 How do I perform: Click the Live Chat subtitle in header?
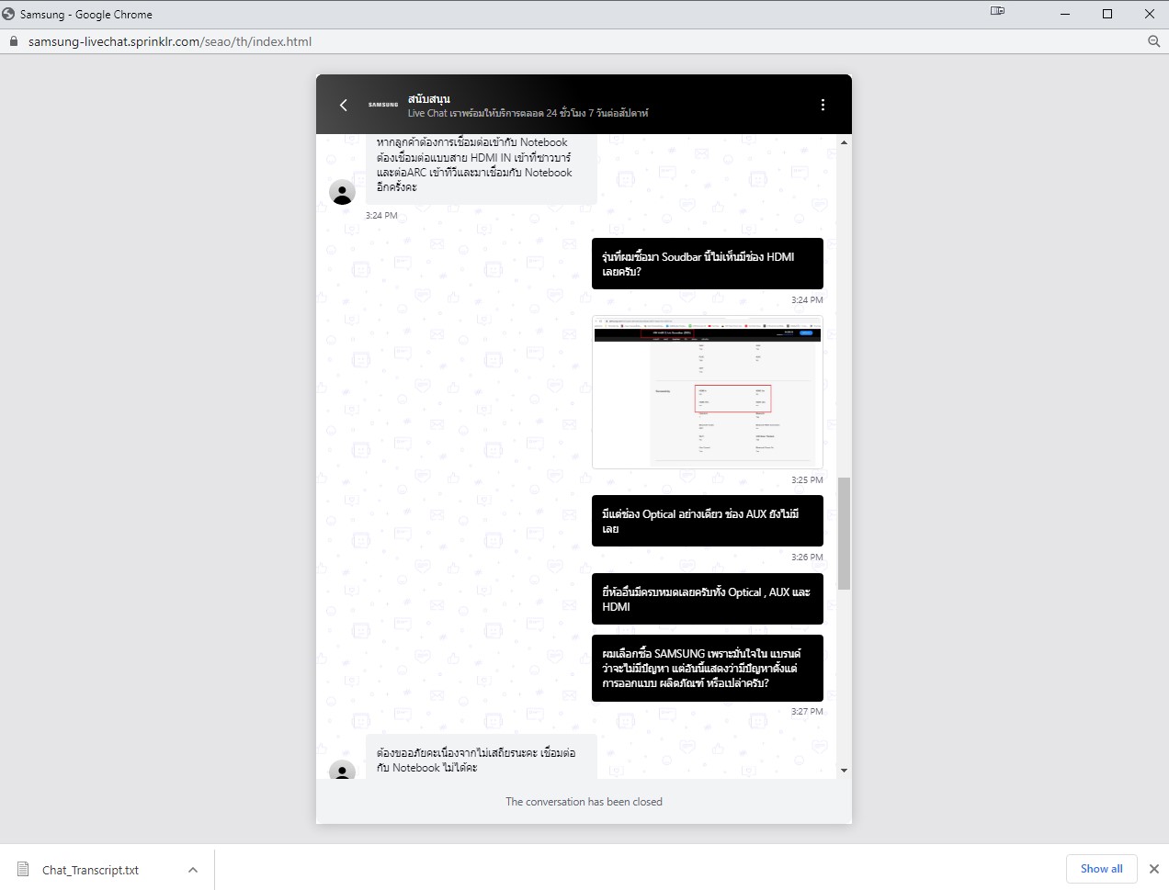pyautogui.click(x=528, y=113)
